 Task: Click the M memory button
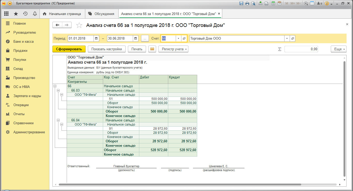tap(287, 3)
